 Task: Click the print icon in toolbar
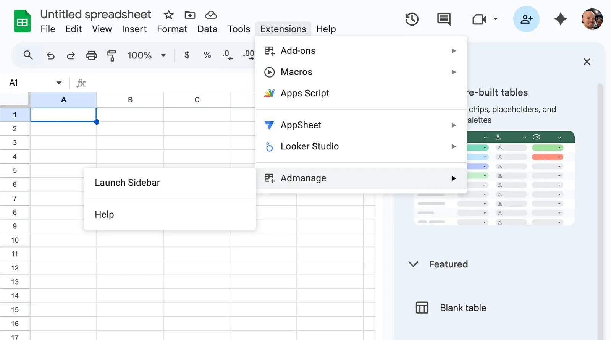click(91, 55)
